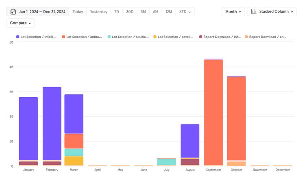Screen dimensions: 305x179
Task: Click the 12M time range
Action: [169, 12]
